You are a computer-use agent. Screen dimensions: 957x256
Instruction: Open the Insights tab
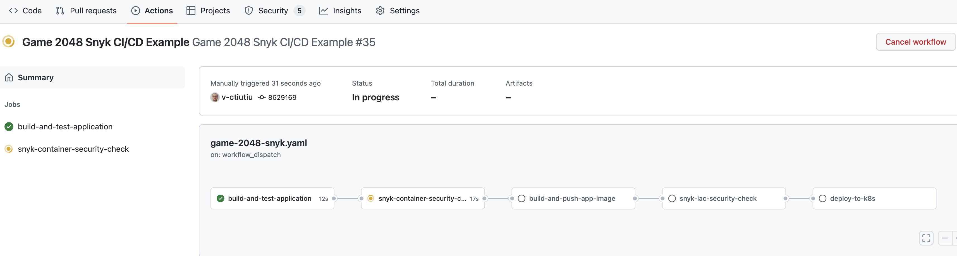pyautogui.click(x=340, y=11)
